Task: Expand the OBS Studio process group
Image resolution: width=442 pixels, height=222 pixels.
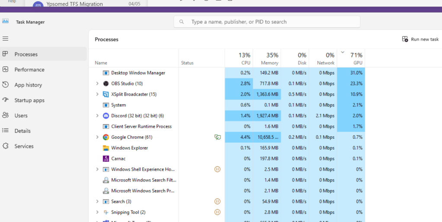Action: 97,84
